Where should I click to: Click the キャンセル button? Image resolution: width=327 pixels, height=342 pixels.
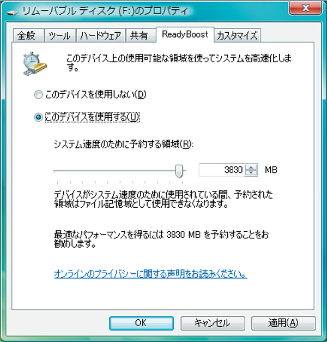[213, 323]
